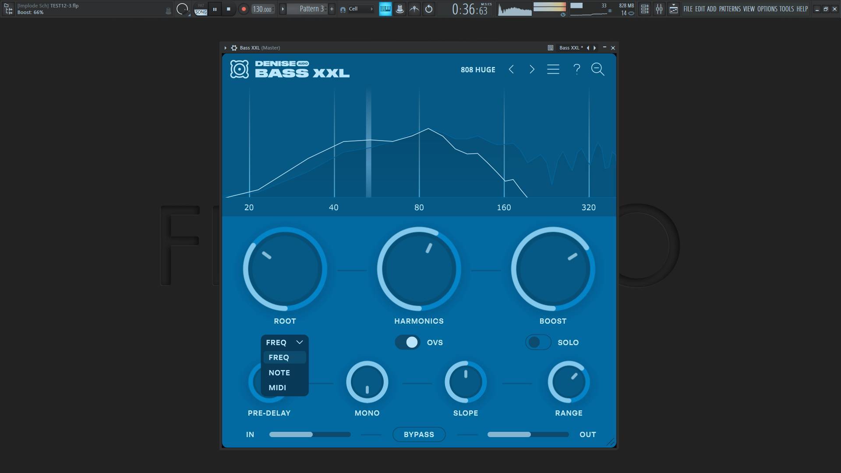Click the MONO knob

367,382
